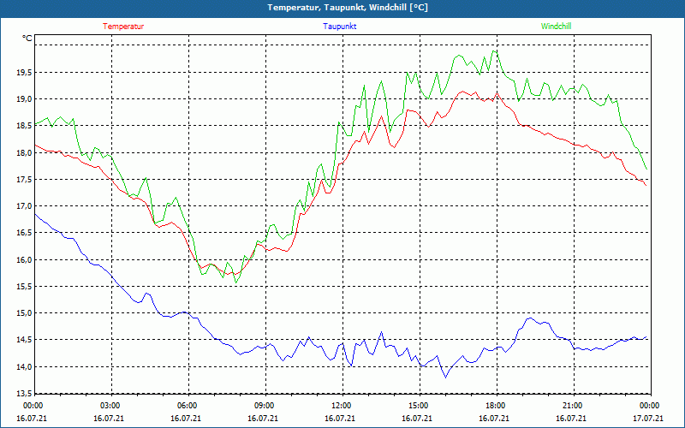Click the 03:00 time label

tap(110, 406)
